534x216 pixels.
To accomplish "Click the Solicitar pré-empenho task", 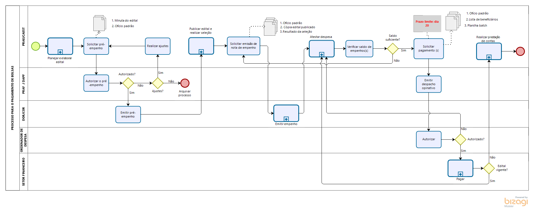I will coord(96,46).
